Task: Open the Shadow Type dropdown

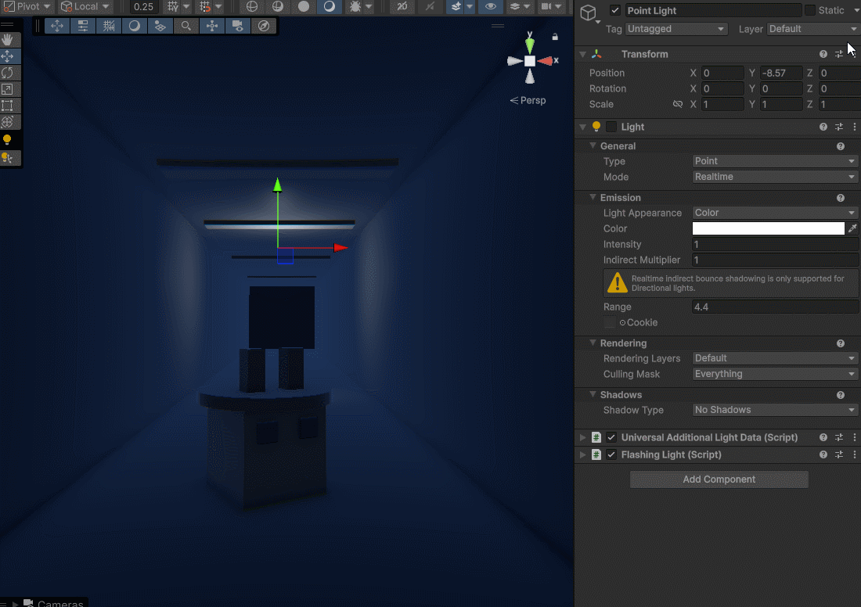Action: tap(775, 410)
